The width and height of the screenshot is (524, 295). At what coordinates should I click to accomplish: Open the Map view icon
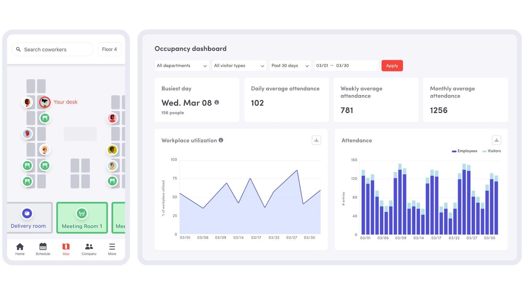pos(66,248)
